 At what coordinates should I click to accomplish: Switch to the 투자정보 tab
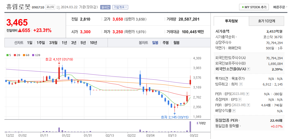point(231,21)
